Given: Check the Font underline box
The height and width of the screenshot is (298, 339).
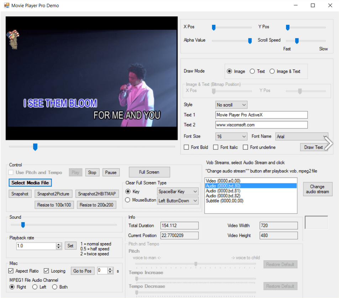Looking at the screenshot, I should tap(245, 147).
